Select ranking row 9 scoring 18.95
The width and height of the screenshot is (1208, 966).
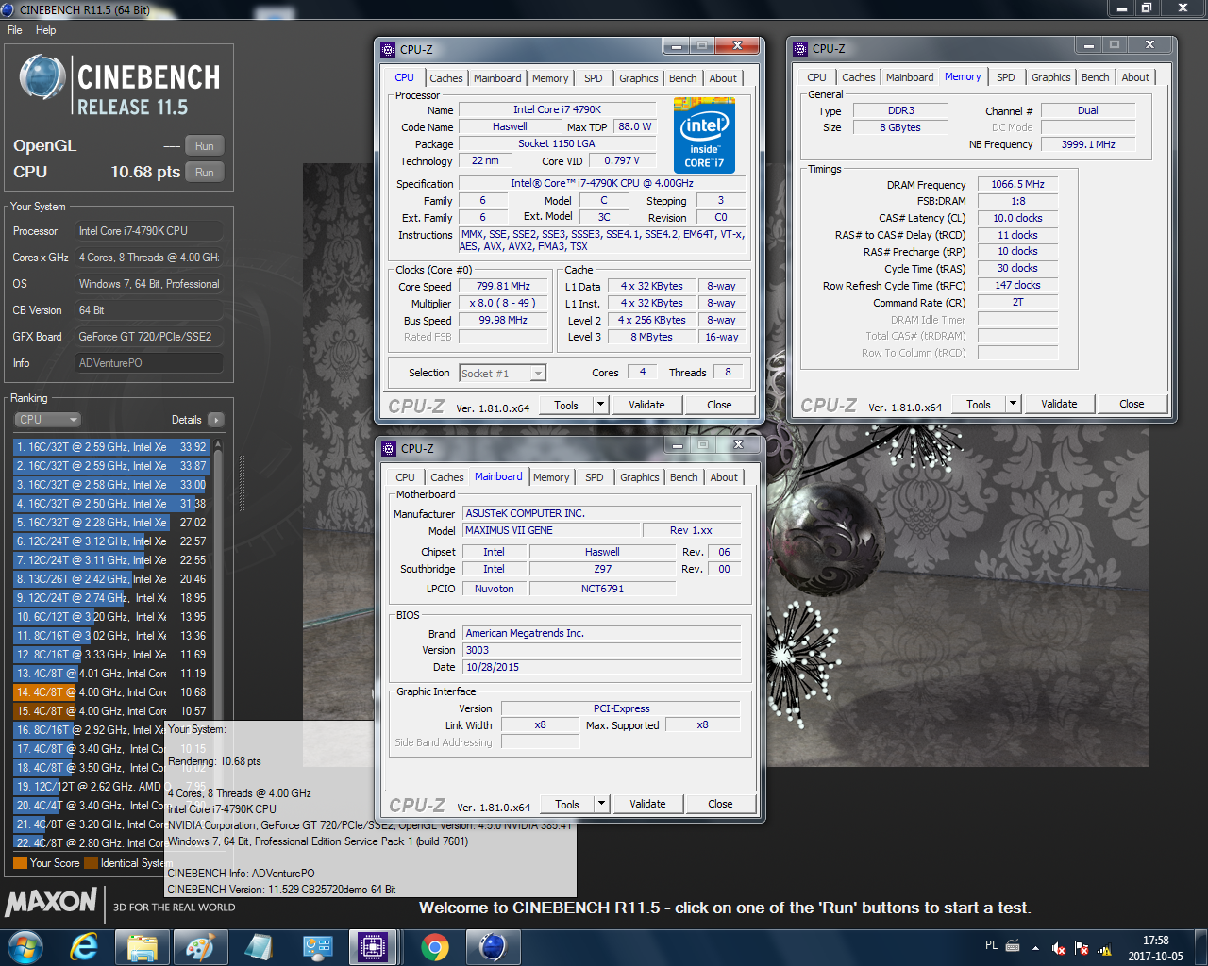[x=110, y=598]
